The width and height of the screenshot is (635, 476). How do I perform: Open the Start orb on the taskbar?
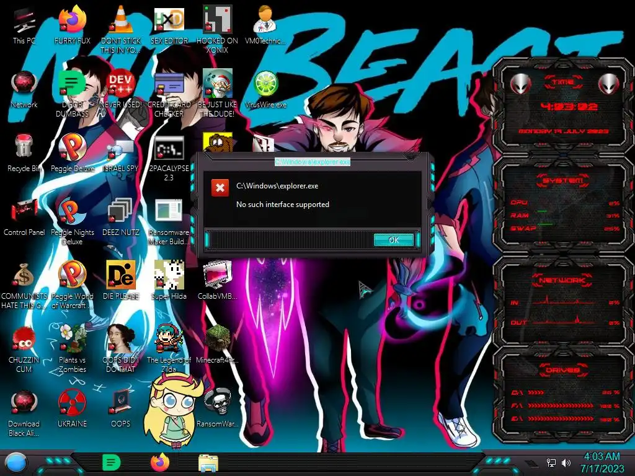pos(16,463)
